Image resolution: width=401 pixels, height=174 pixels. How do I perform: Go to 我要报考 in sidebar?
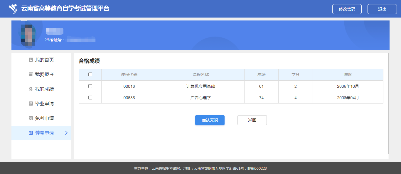coord(44,75)
